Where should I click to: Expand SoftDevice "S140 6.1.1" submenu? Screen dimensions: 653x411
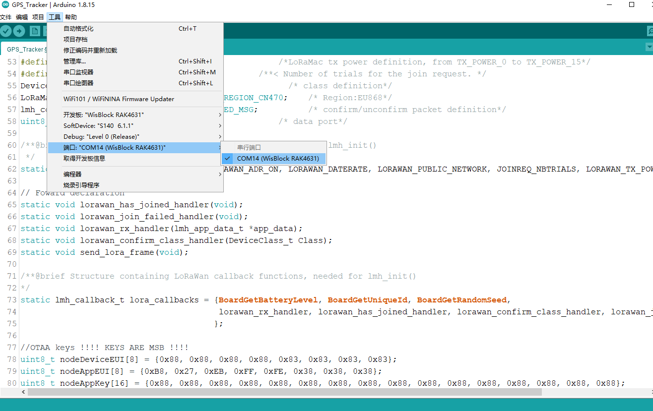[135, 126]
